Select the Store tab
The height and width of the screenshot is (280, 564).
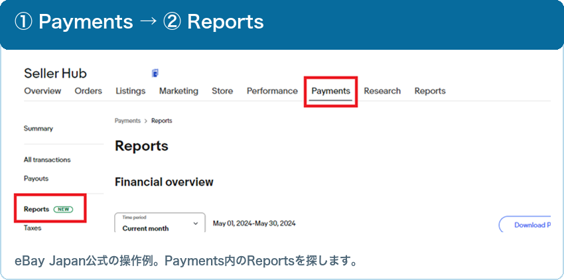(222, 91)
